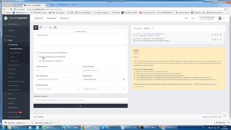Open the 'Тип сообщества' selector

[x=57, y=79]
